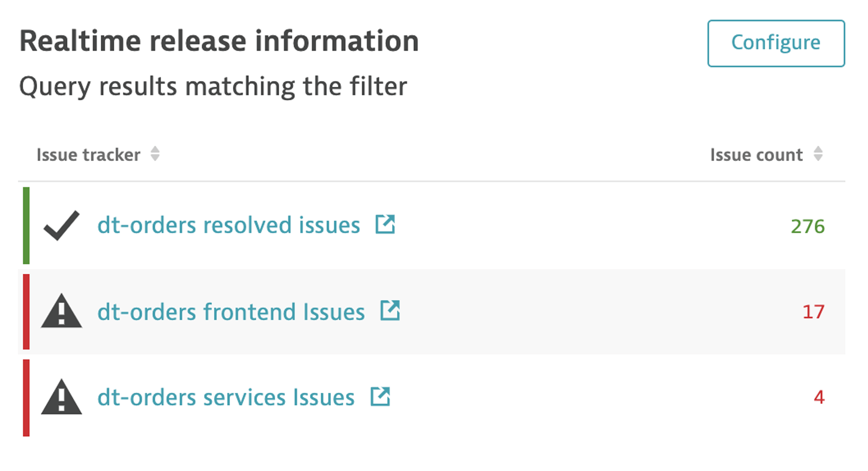Click the red issue count 17
Image resolution: width=868 pixels, height=471 pixels.
point(814,312)
